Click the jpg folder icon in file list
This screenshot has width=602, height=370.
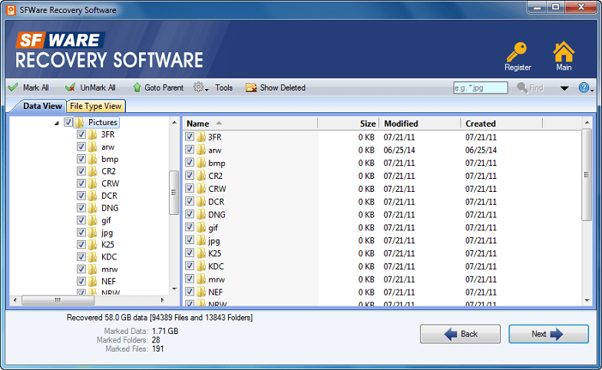(201, 240)
